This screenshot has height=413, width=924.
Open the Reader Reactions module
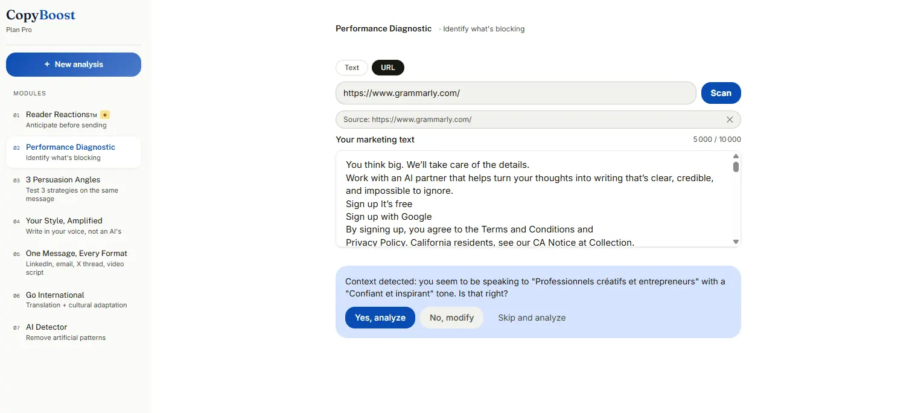74,120
